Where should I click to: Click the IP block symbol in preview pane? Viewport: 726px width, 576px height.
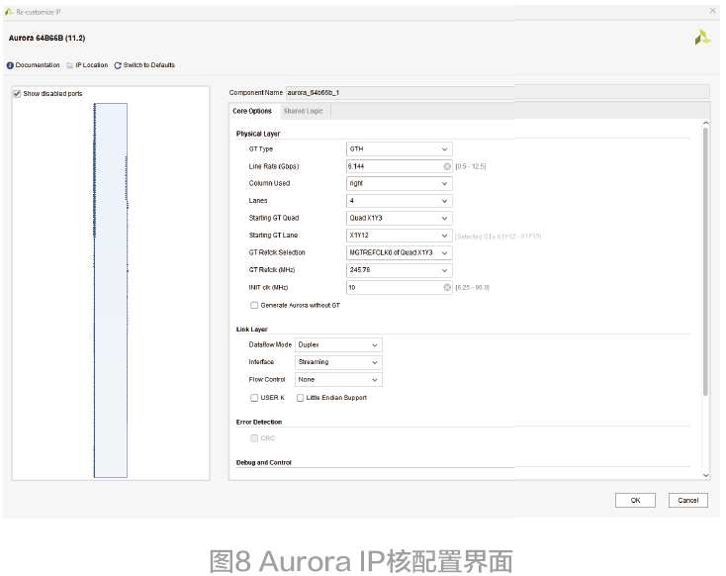111,290
